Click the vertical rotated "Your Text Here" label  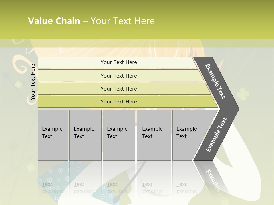click(x=33, y=82)
